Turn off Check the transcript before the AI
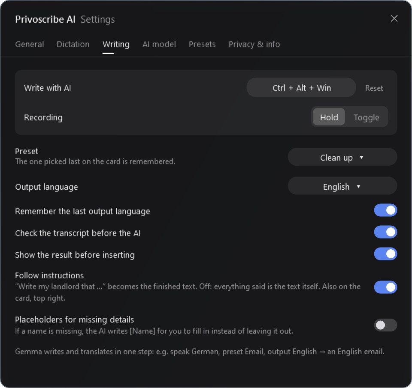Viewport: 412px width, 388px height. tap(385, 232)
